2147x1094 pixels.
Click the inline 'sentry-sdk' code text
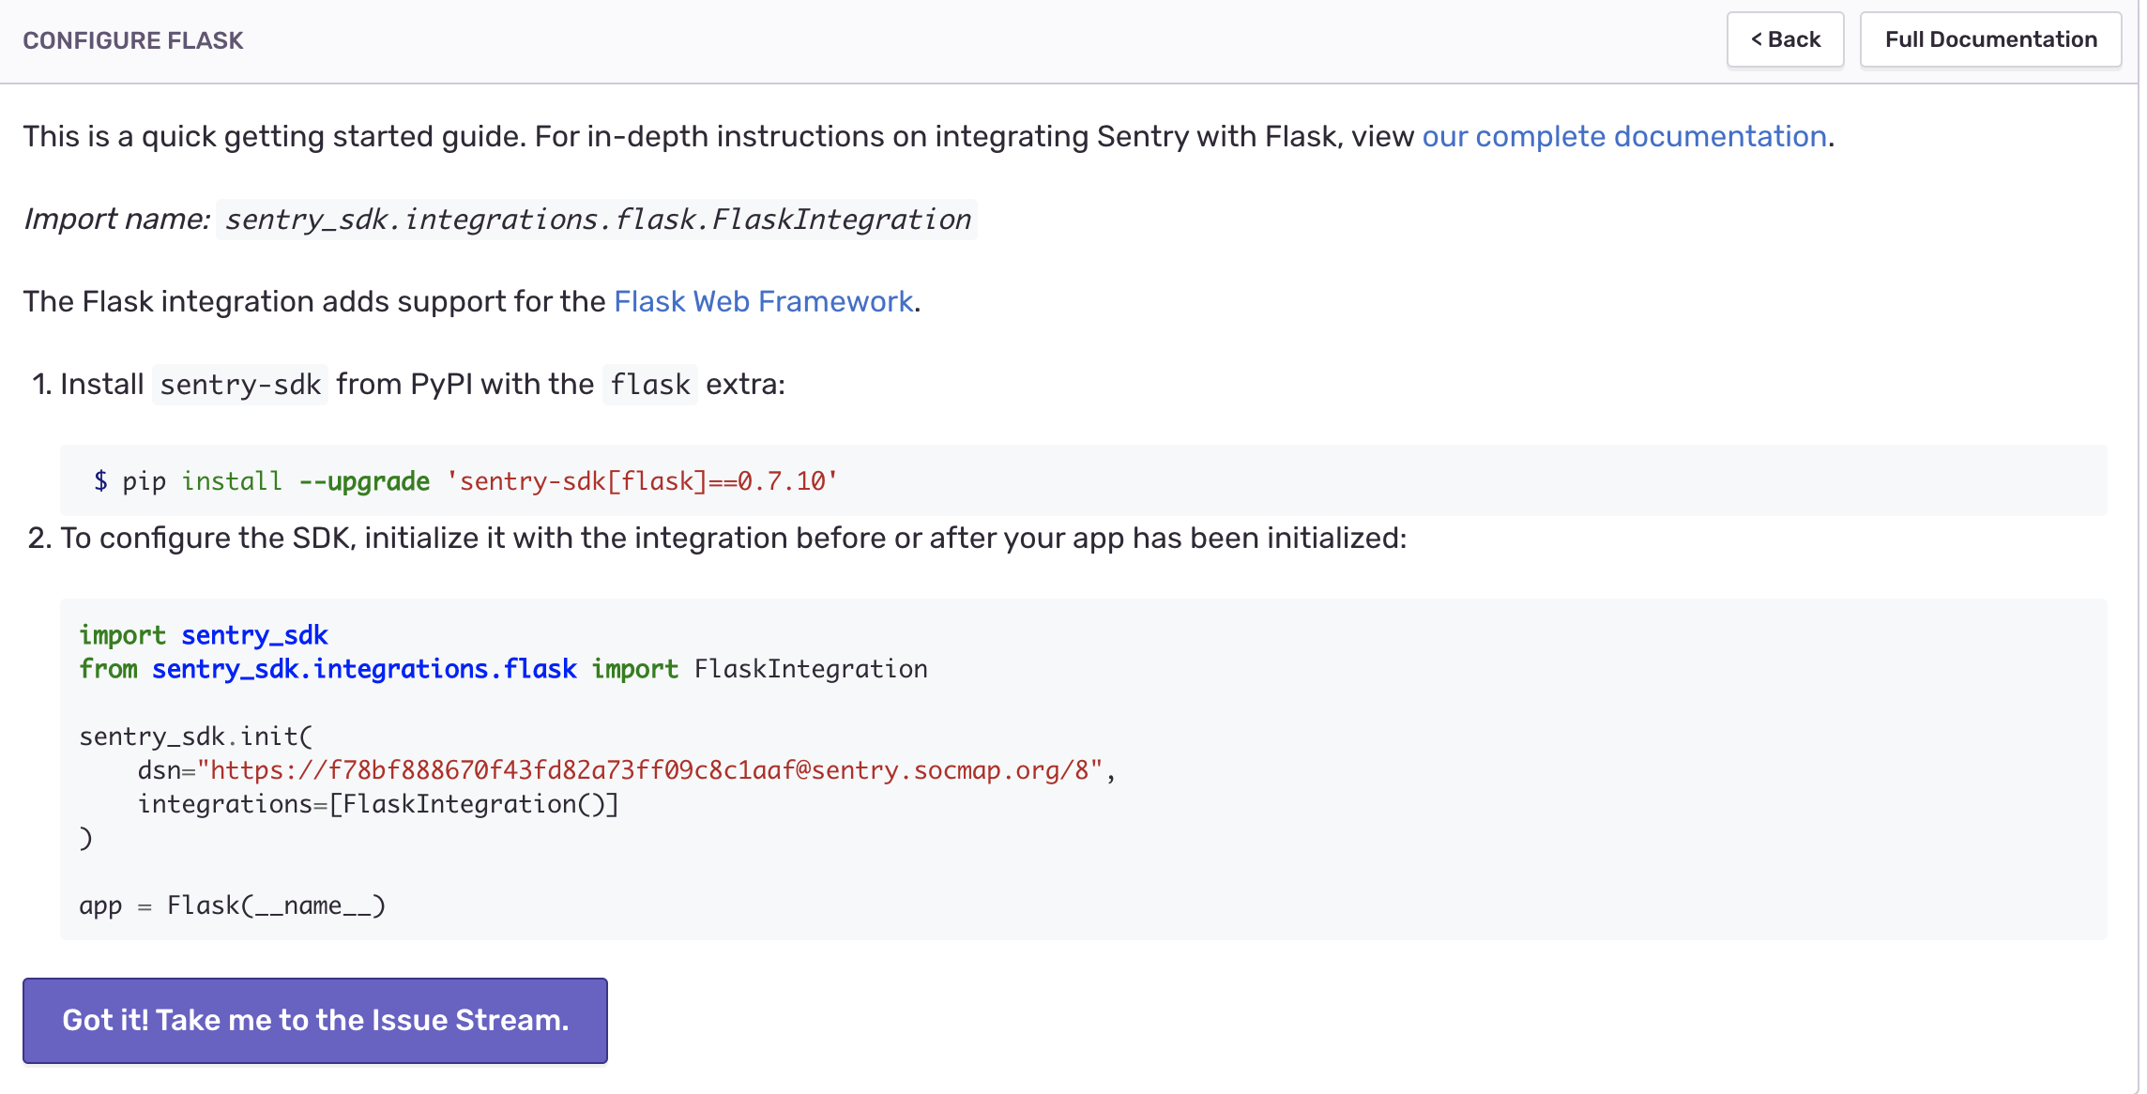click(240, 385)
